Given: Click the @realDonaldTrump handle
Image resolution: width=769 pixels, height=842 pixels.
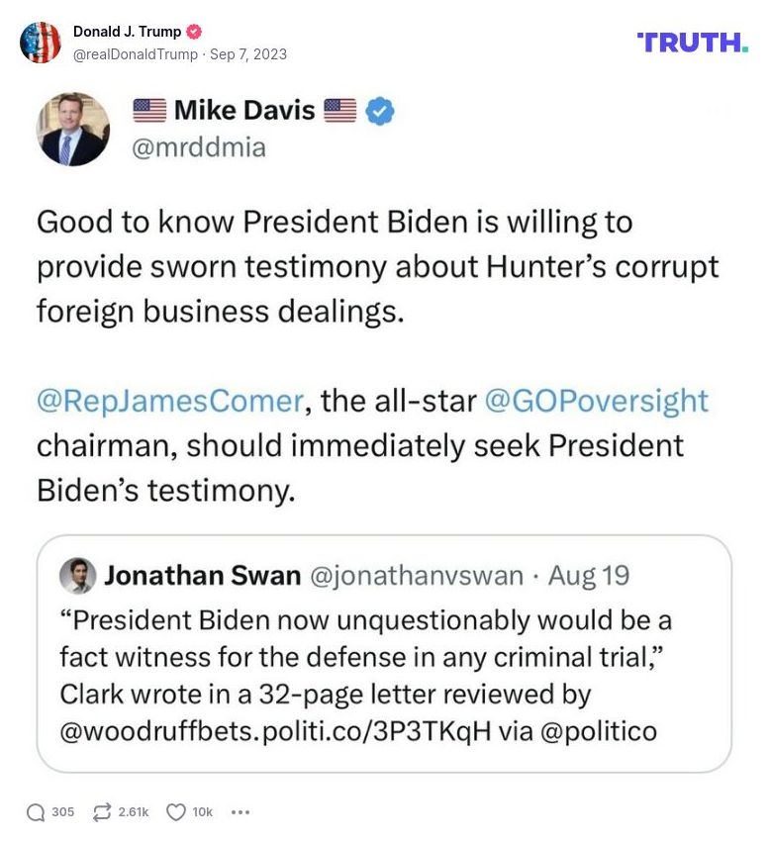Looking at the screenshot, I should click(x=135, y=54).
